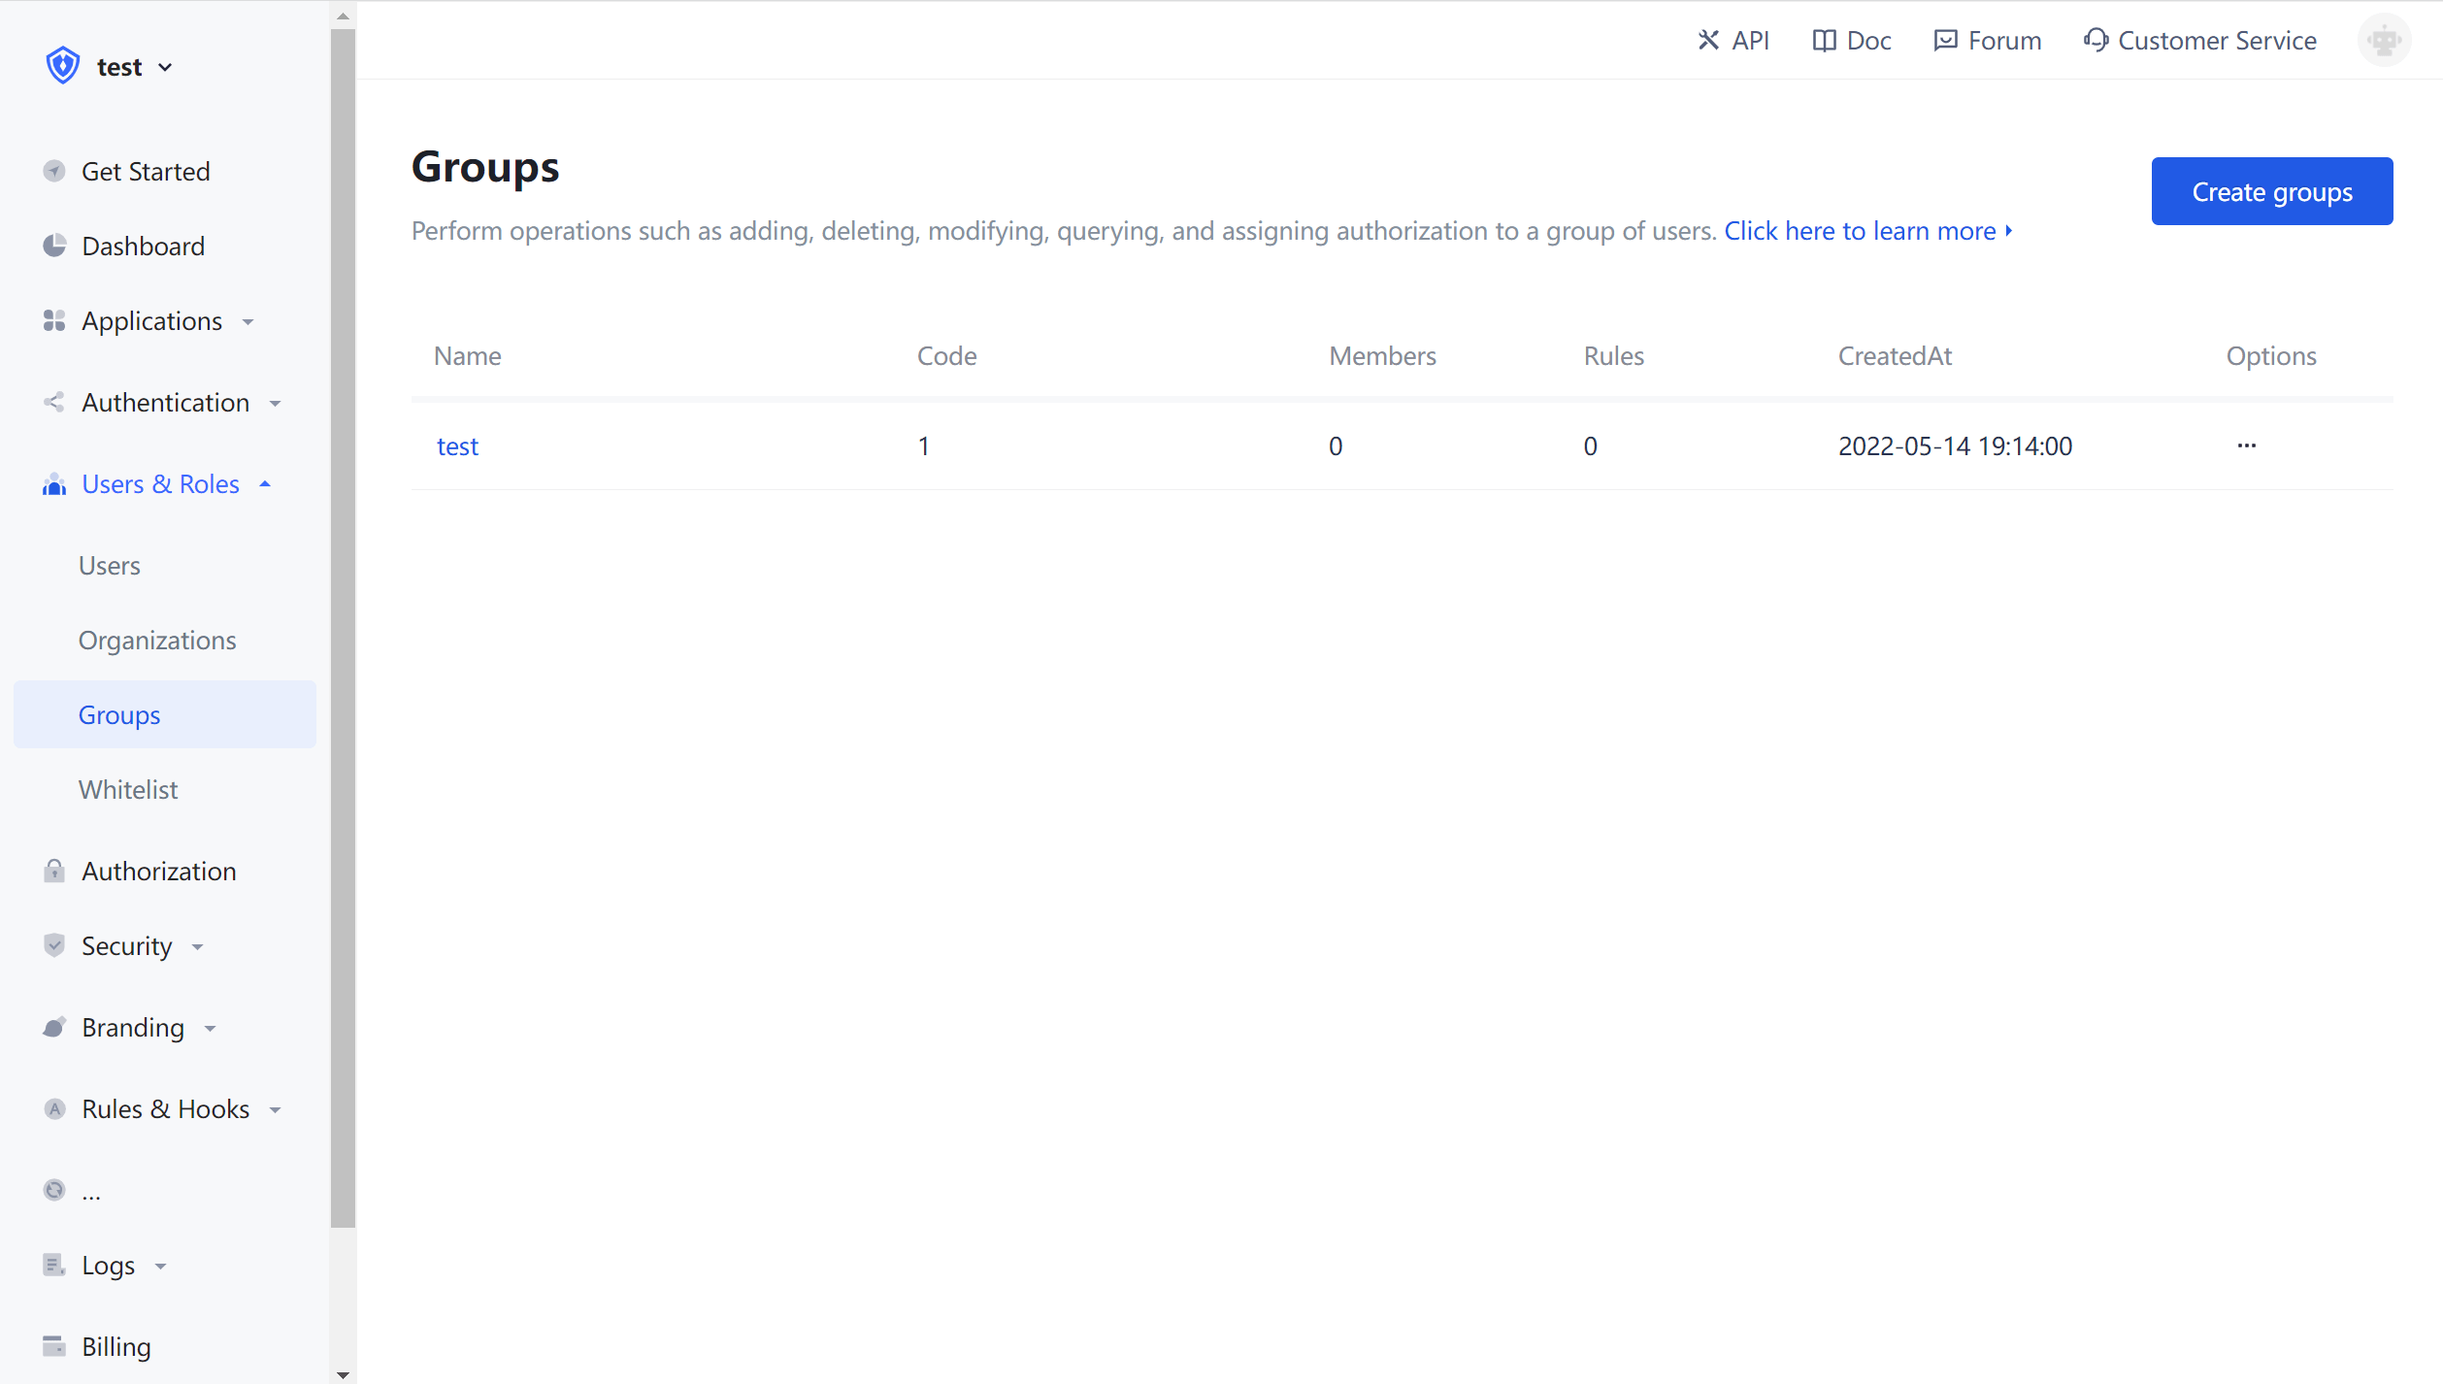Click the Rules & Hooks icon
2443x1384 pixels.
54,1108
